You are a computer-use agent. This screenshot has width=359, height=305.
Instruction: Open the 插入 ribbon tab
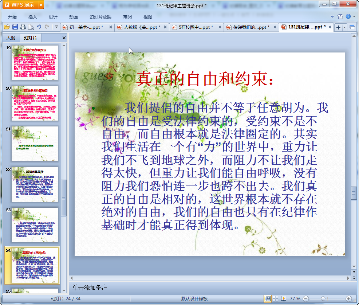[32, 17]
